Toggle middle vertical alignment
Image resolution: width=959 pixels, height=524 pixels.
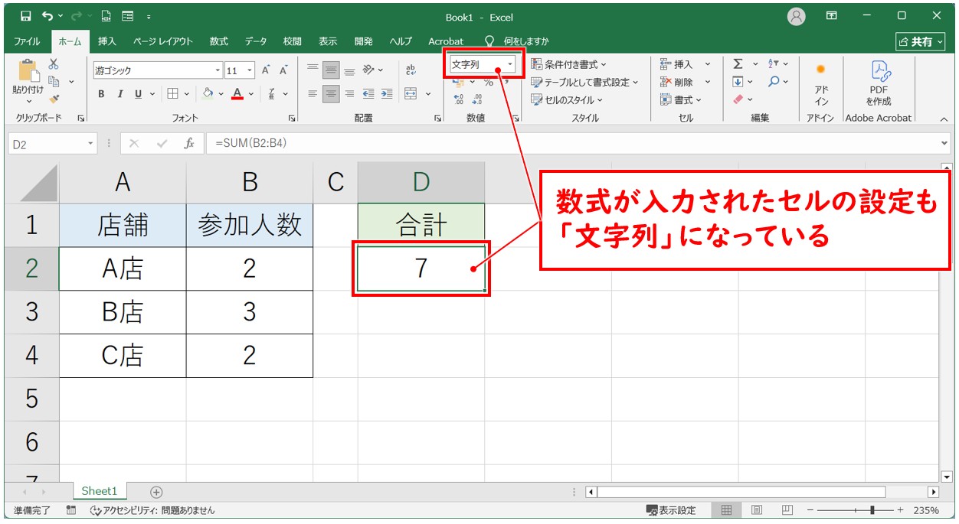click(331, 70)
